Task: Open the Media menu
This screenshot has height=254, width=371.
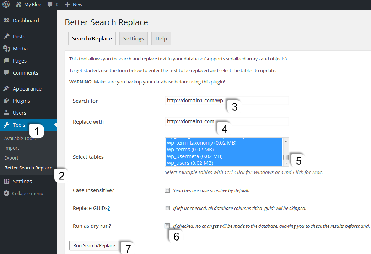Action: pyautogui.click(x=20, y=48)
